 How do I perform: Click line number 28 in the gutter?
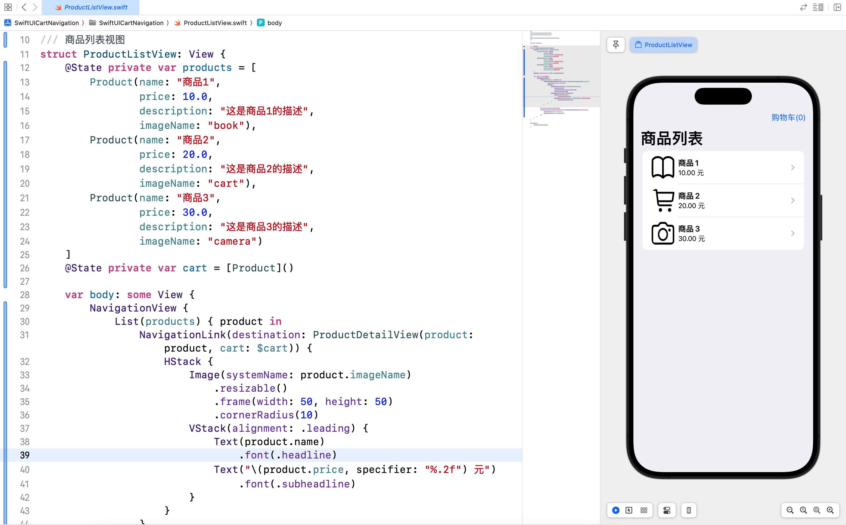(x=25, y=295)
